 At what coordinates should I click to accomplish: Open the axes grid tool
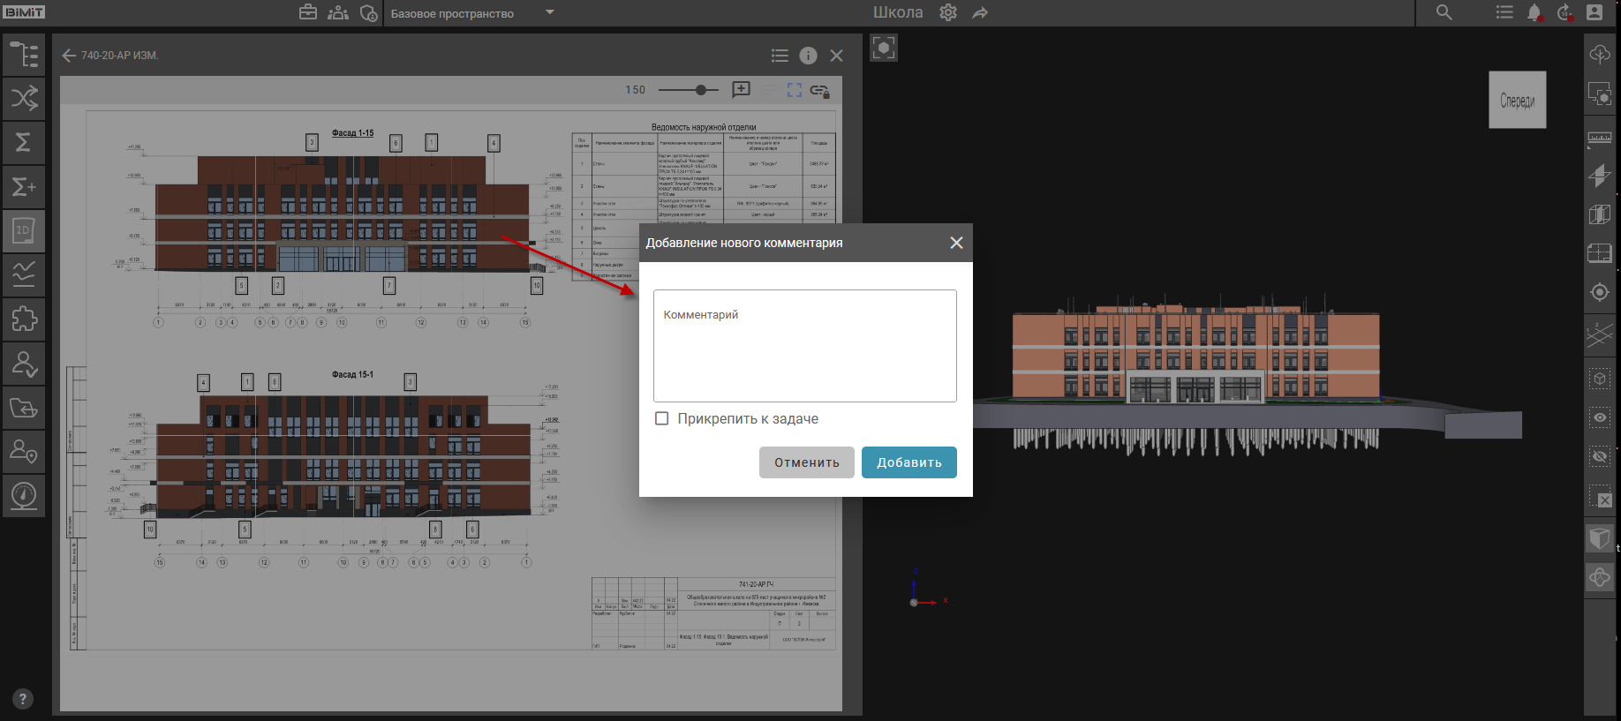tap(1599, 334)
